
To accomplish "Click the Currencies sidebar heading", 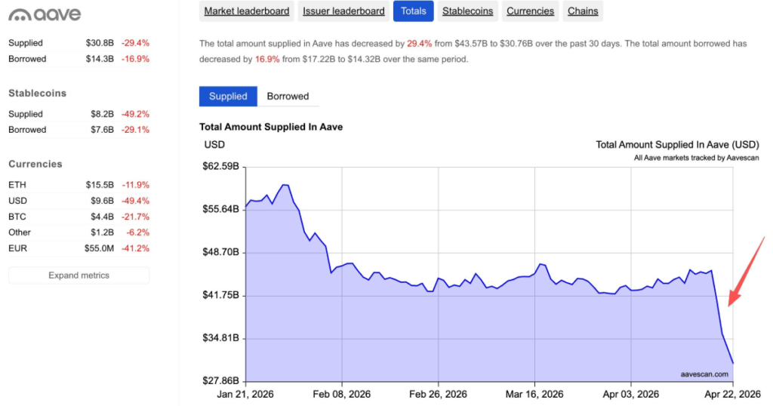I will (x=35, y=165).
